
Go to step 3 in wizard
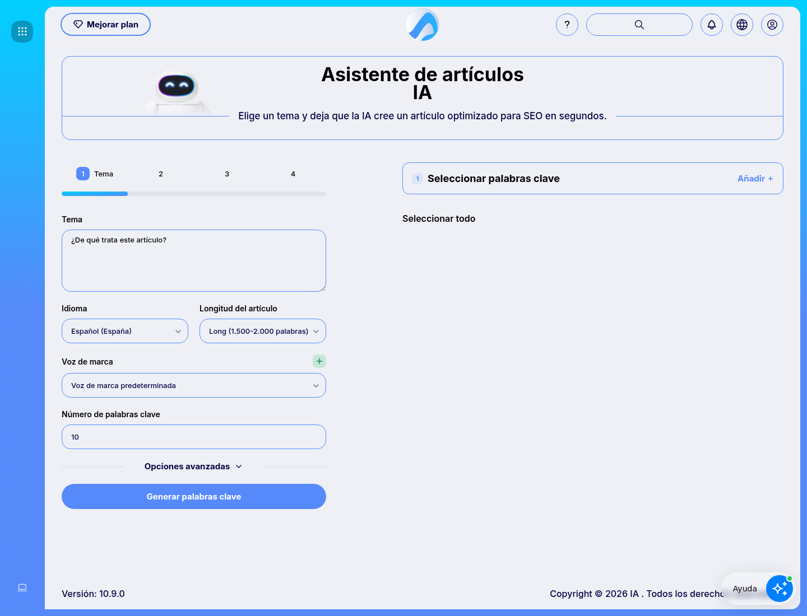(227, 174)
